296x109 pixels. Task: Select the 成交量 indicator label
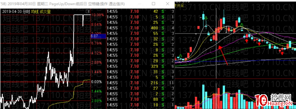point(45,12)
